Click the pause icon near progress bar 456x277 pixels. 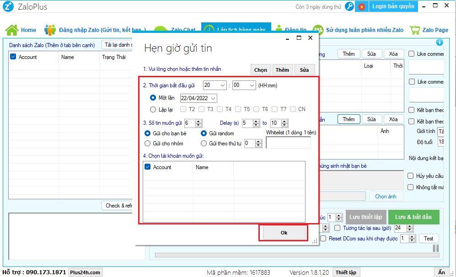[x=435, y=248]
